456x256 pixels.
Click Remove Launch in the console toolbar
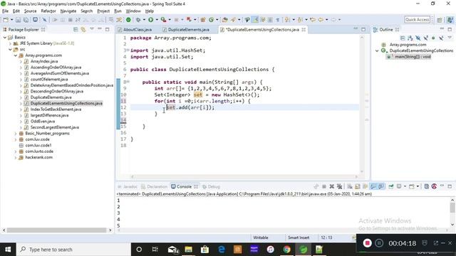(331, 186)
